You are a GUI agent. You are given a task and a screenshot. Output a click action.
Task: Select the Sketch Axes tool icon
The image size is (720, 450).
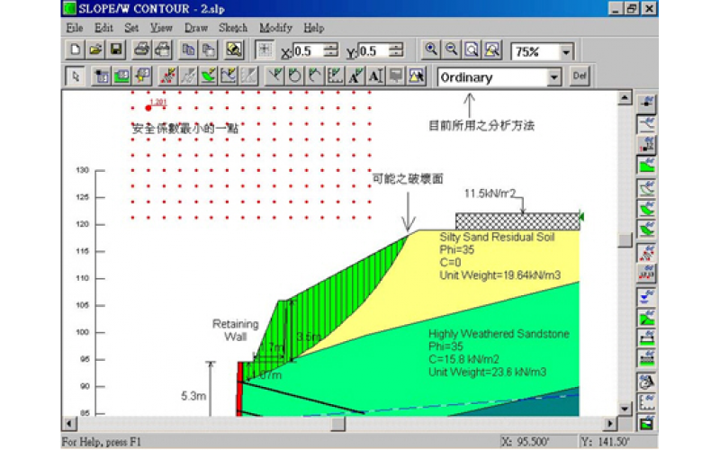[x=335, y=76]
